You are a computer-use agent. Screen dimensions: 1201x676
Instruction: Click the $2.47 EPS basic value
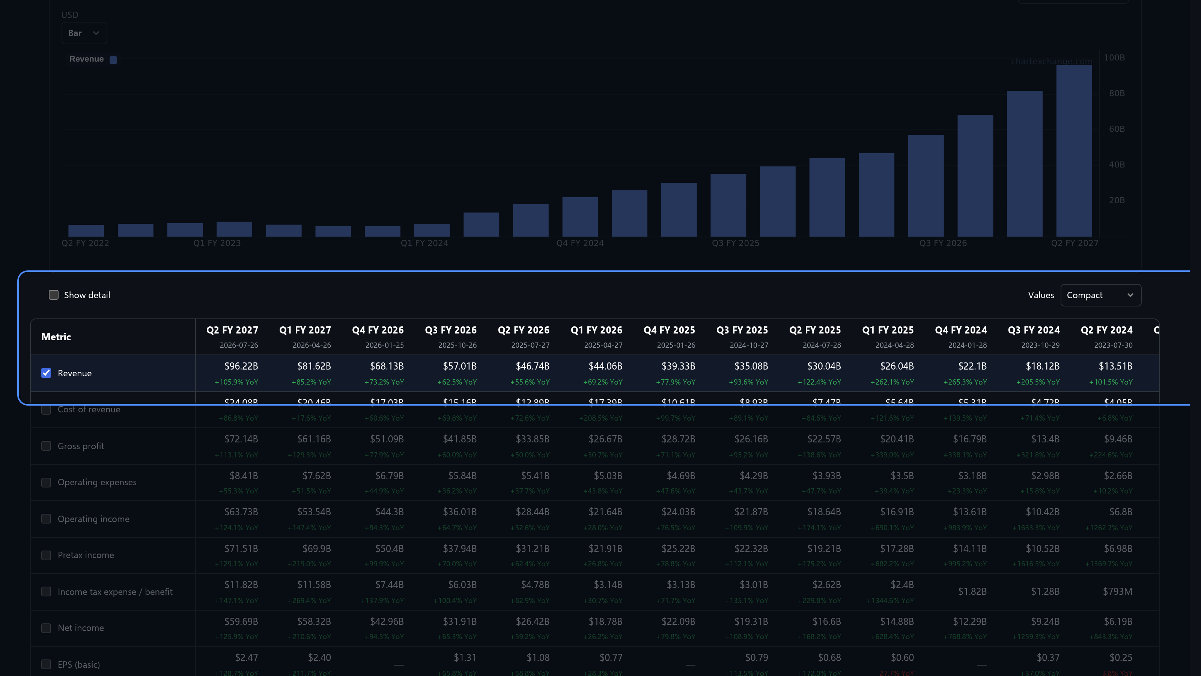point(246,658)
